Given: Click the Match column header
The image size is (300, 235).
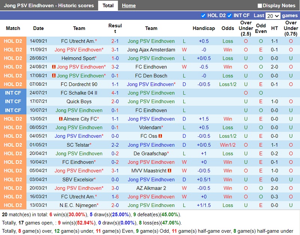Looking at the screenshot, I should (13, 28).
